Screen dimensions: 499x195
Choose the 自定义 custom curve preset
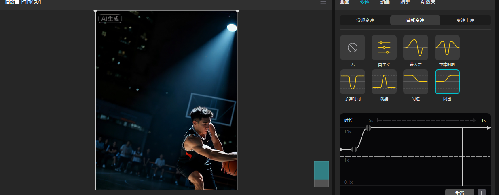point(384,48)
